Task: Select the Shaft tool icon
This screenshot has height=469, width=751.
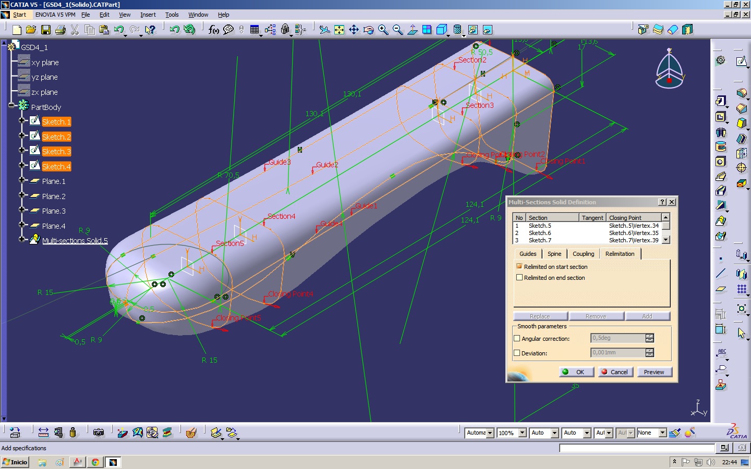Action: click(720, 132)
